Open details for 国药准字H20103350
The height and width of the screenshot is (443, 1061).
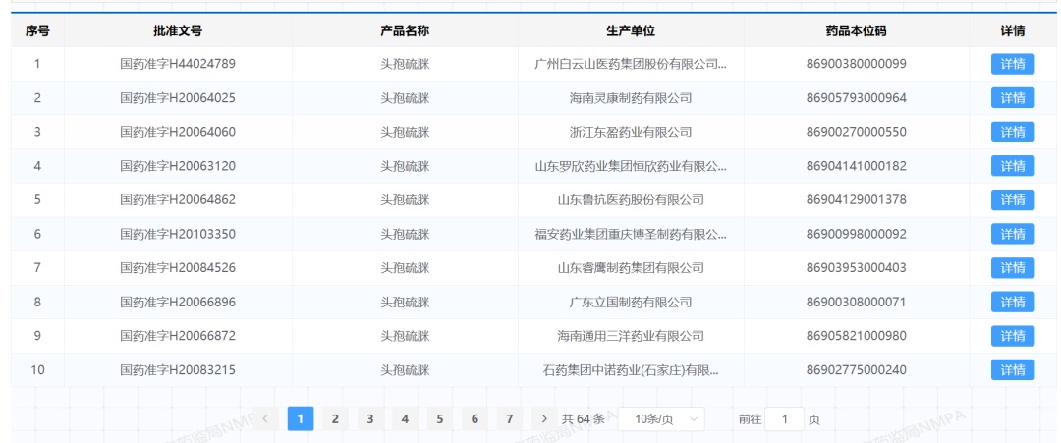coord(1012,234)
